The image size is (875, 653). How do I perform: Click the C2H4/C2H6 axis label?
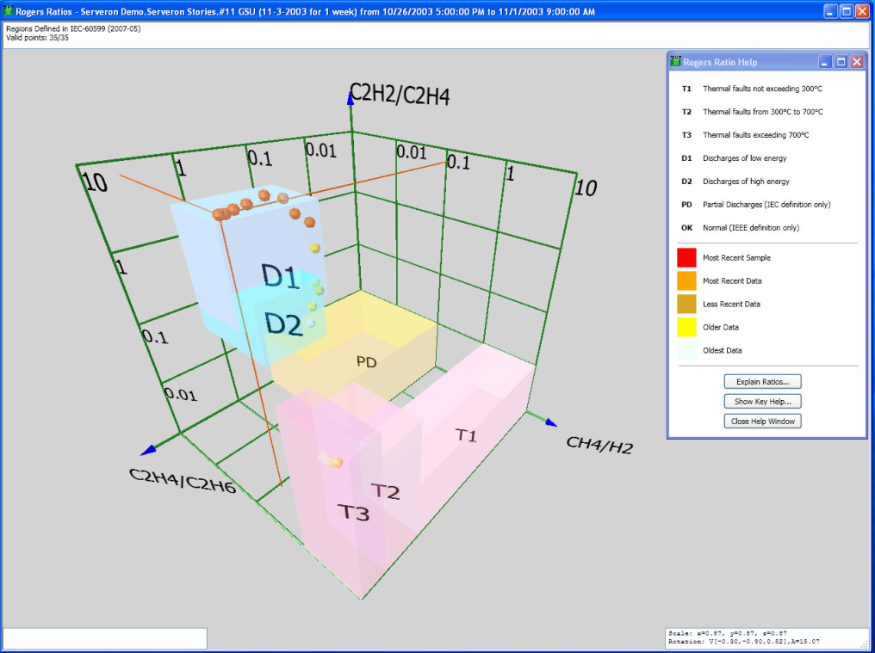[x=183, y=481]
